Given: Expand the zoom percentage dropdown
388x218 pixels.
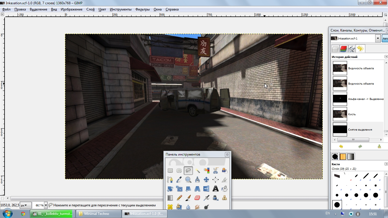Looking at the screenshot, I should 46,205.
